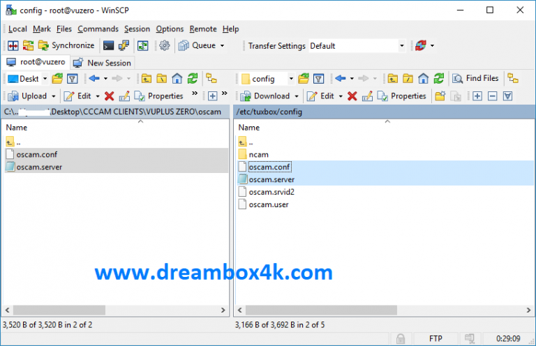This screenshot has width=536, height=346.
Task: Open the Options menu
Action: (x=170, y=29)
